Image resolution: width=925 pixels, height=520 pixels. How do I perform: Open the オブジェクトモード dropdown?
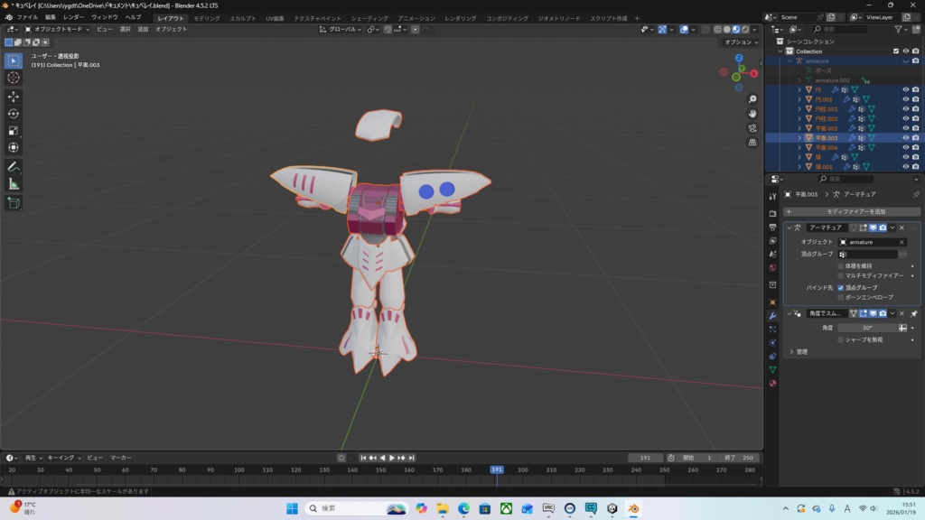[x=58, y=29]
